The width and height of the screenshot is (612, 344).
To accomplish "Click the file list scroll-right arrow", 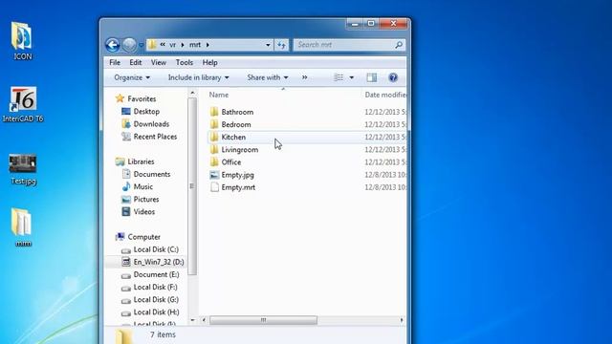I will coord(402,320).
